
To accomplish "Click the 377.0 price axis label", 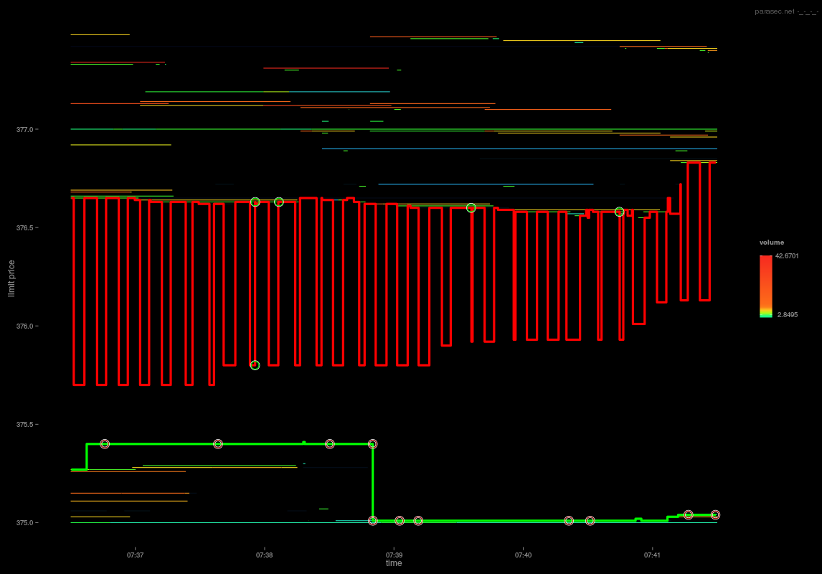I will point(25,129).
